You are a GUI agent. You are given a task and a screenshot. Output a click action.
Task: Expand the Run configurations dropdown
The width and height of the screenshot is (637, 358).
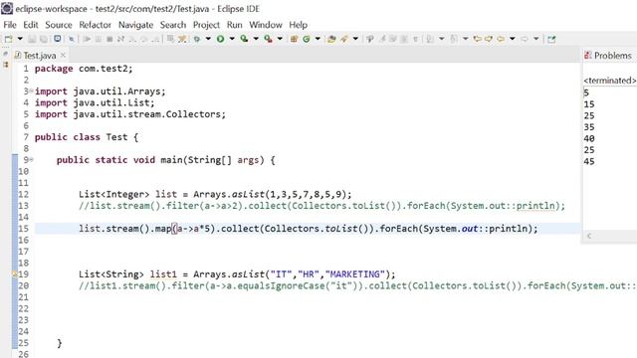point(232,39)
